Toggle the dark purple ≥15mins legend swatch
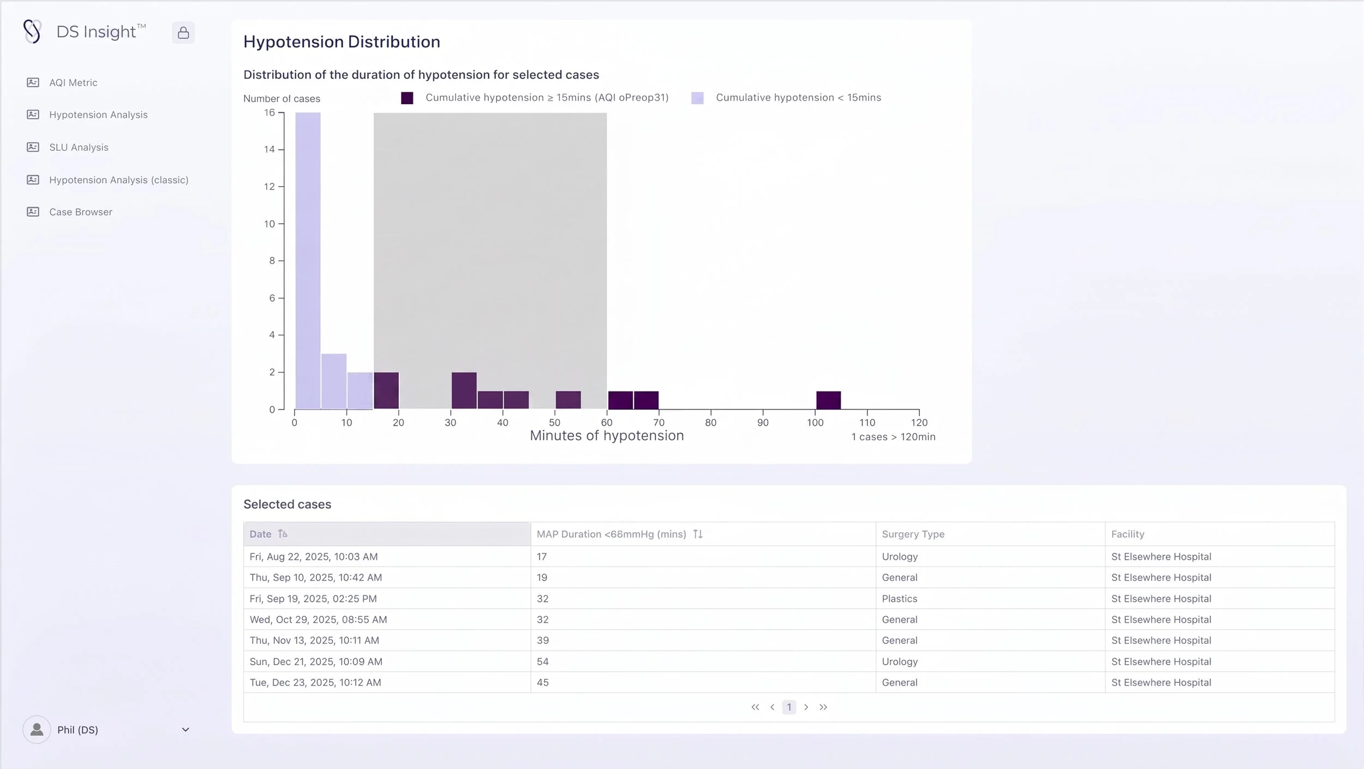The width and height of the screenshot is (1364, 769). [407, 98]
